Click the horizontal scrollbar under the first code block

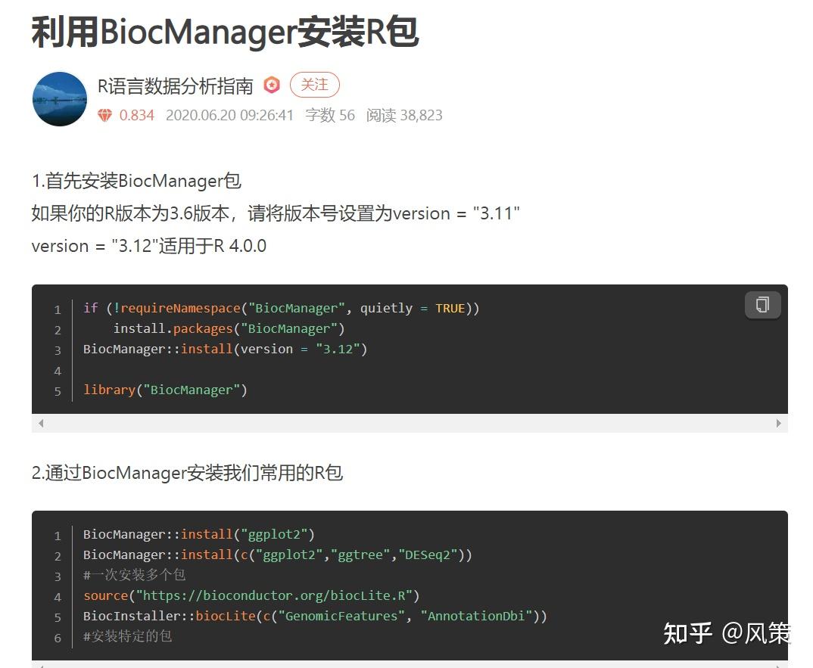410,422
